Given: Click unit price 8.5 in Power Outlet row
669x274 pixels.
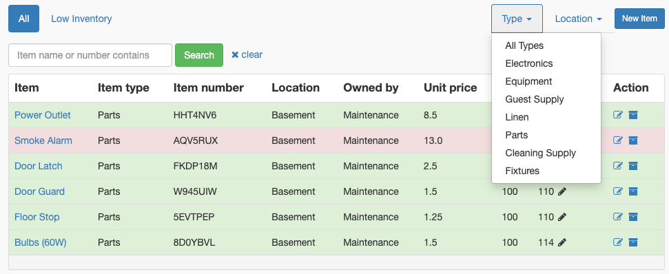Looking at the screenshot, I should (430, 115).
